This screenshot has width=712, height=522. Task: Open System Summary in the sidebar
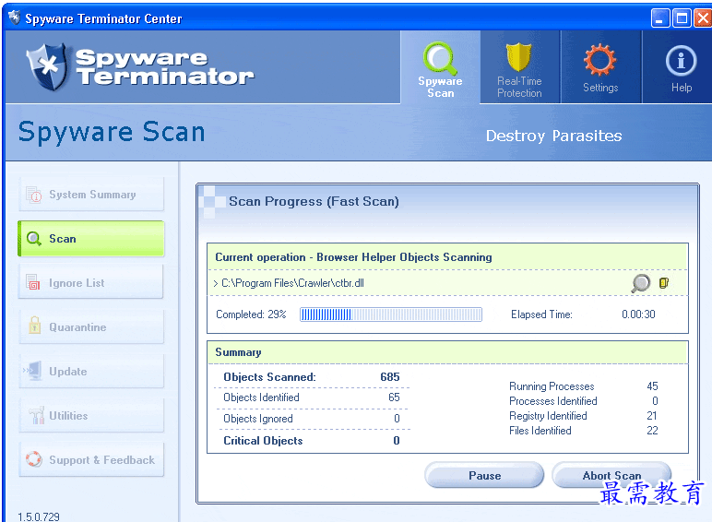[x=91, y=195]
